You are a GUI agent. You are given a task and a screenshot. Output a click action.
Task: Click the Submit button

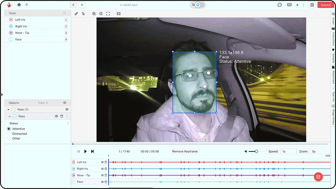click(x=325, y=5)
